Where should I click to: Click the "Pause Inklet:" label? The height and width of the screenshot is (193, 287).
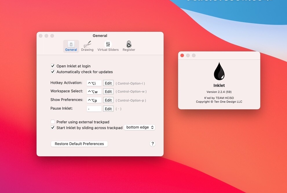tap(61, 108)
